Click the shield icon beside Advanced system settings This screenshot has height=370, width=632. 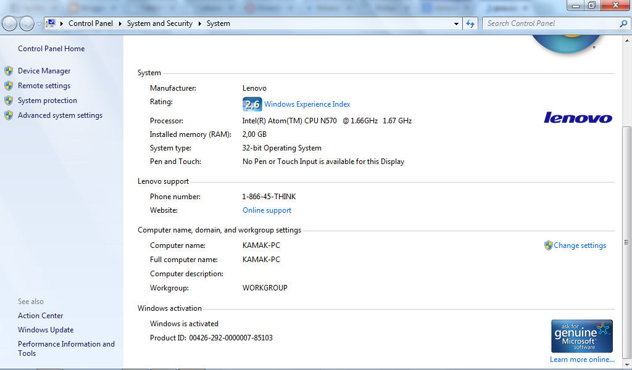9,115
